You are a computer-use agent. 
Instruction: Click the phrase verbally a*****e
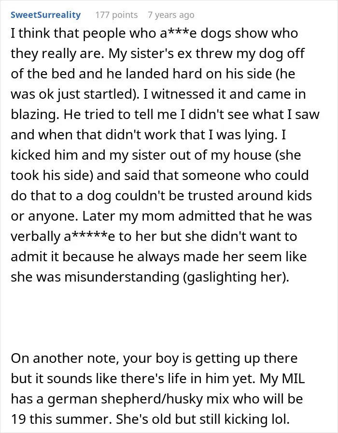pyautogui.click(x=63, y=237)
